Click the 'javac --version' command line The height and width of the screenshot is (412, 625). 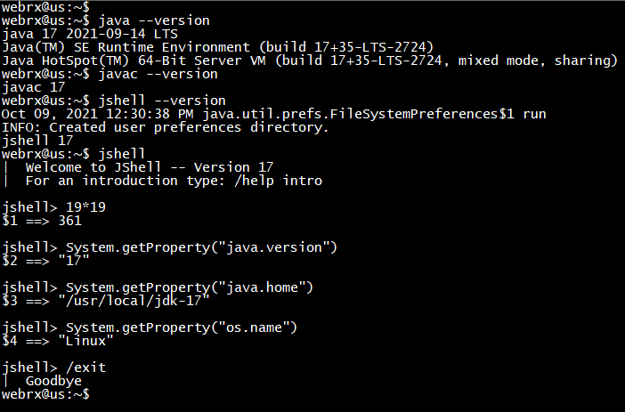(x=110, y=74)
